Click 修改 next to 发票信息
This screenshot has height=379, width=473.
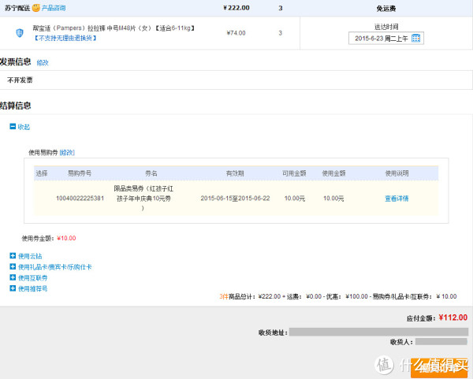coord(43,63)
